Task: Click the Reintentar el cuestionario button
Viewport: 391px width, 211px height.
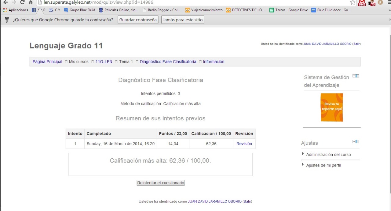Action: tap(161, 183)
